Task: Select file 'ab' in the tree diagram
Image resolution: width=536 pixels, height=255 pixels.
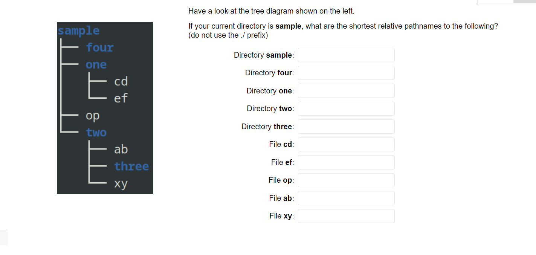Action: pyautogui.click(x=121, y=149)
